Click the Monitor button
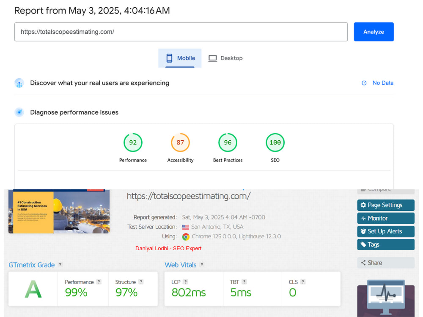Screen dimensions: 423x317 386,219
